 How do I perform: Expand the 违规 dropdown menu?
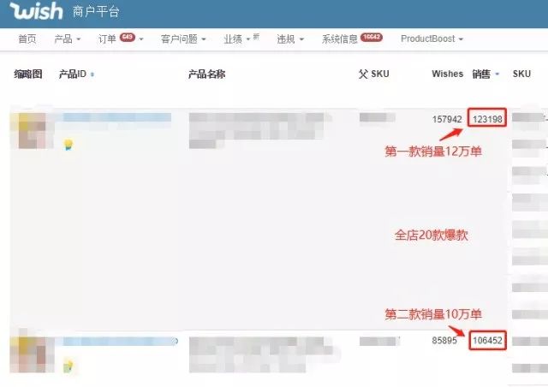pyautogui.click(x=290, y=39)
